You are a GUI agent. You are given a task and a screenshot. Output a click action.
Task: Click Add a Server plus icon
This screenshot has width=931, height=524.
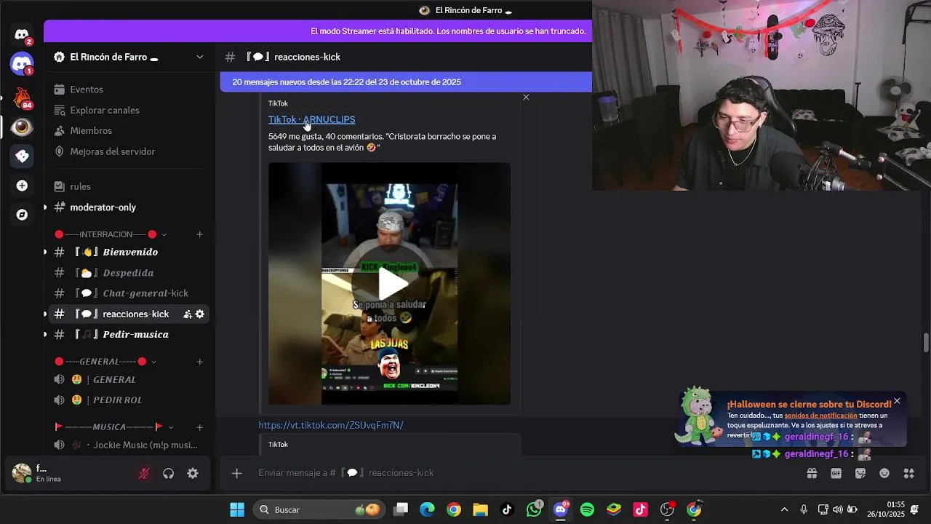[22, 186]
